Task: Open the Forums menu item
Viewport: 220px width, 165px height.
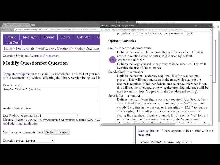Action: pyautogui.click(x=49, y=37)
